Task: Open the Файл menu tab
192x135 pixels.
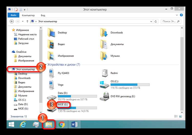Action: click(14, 15)
